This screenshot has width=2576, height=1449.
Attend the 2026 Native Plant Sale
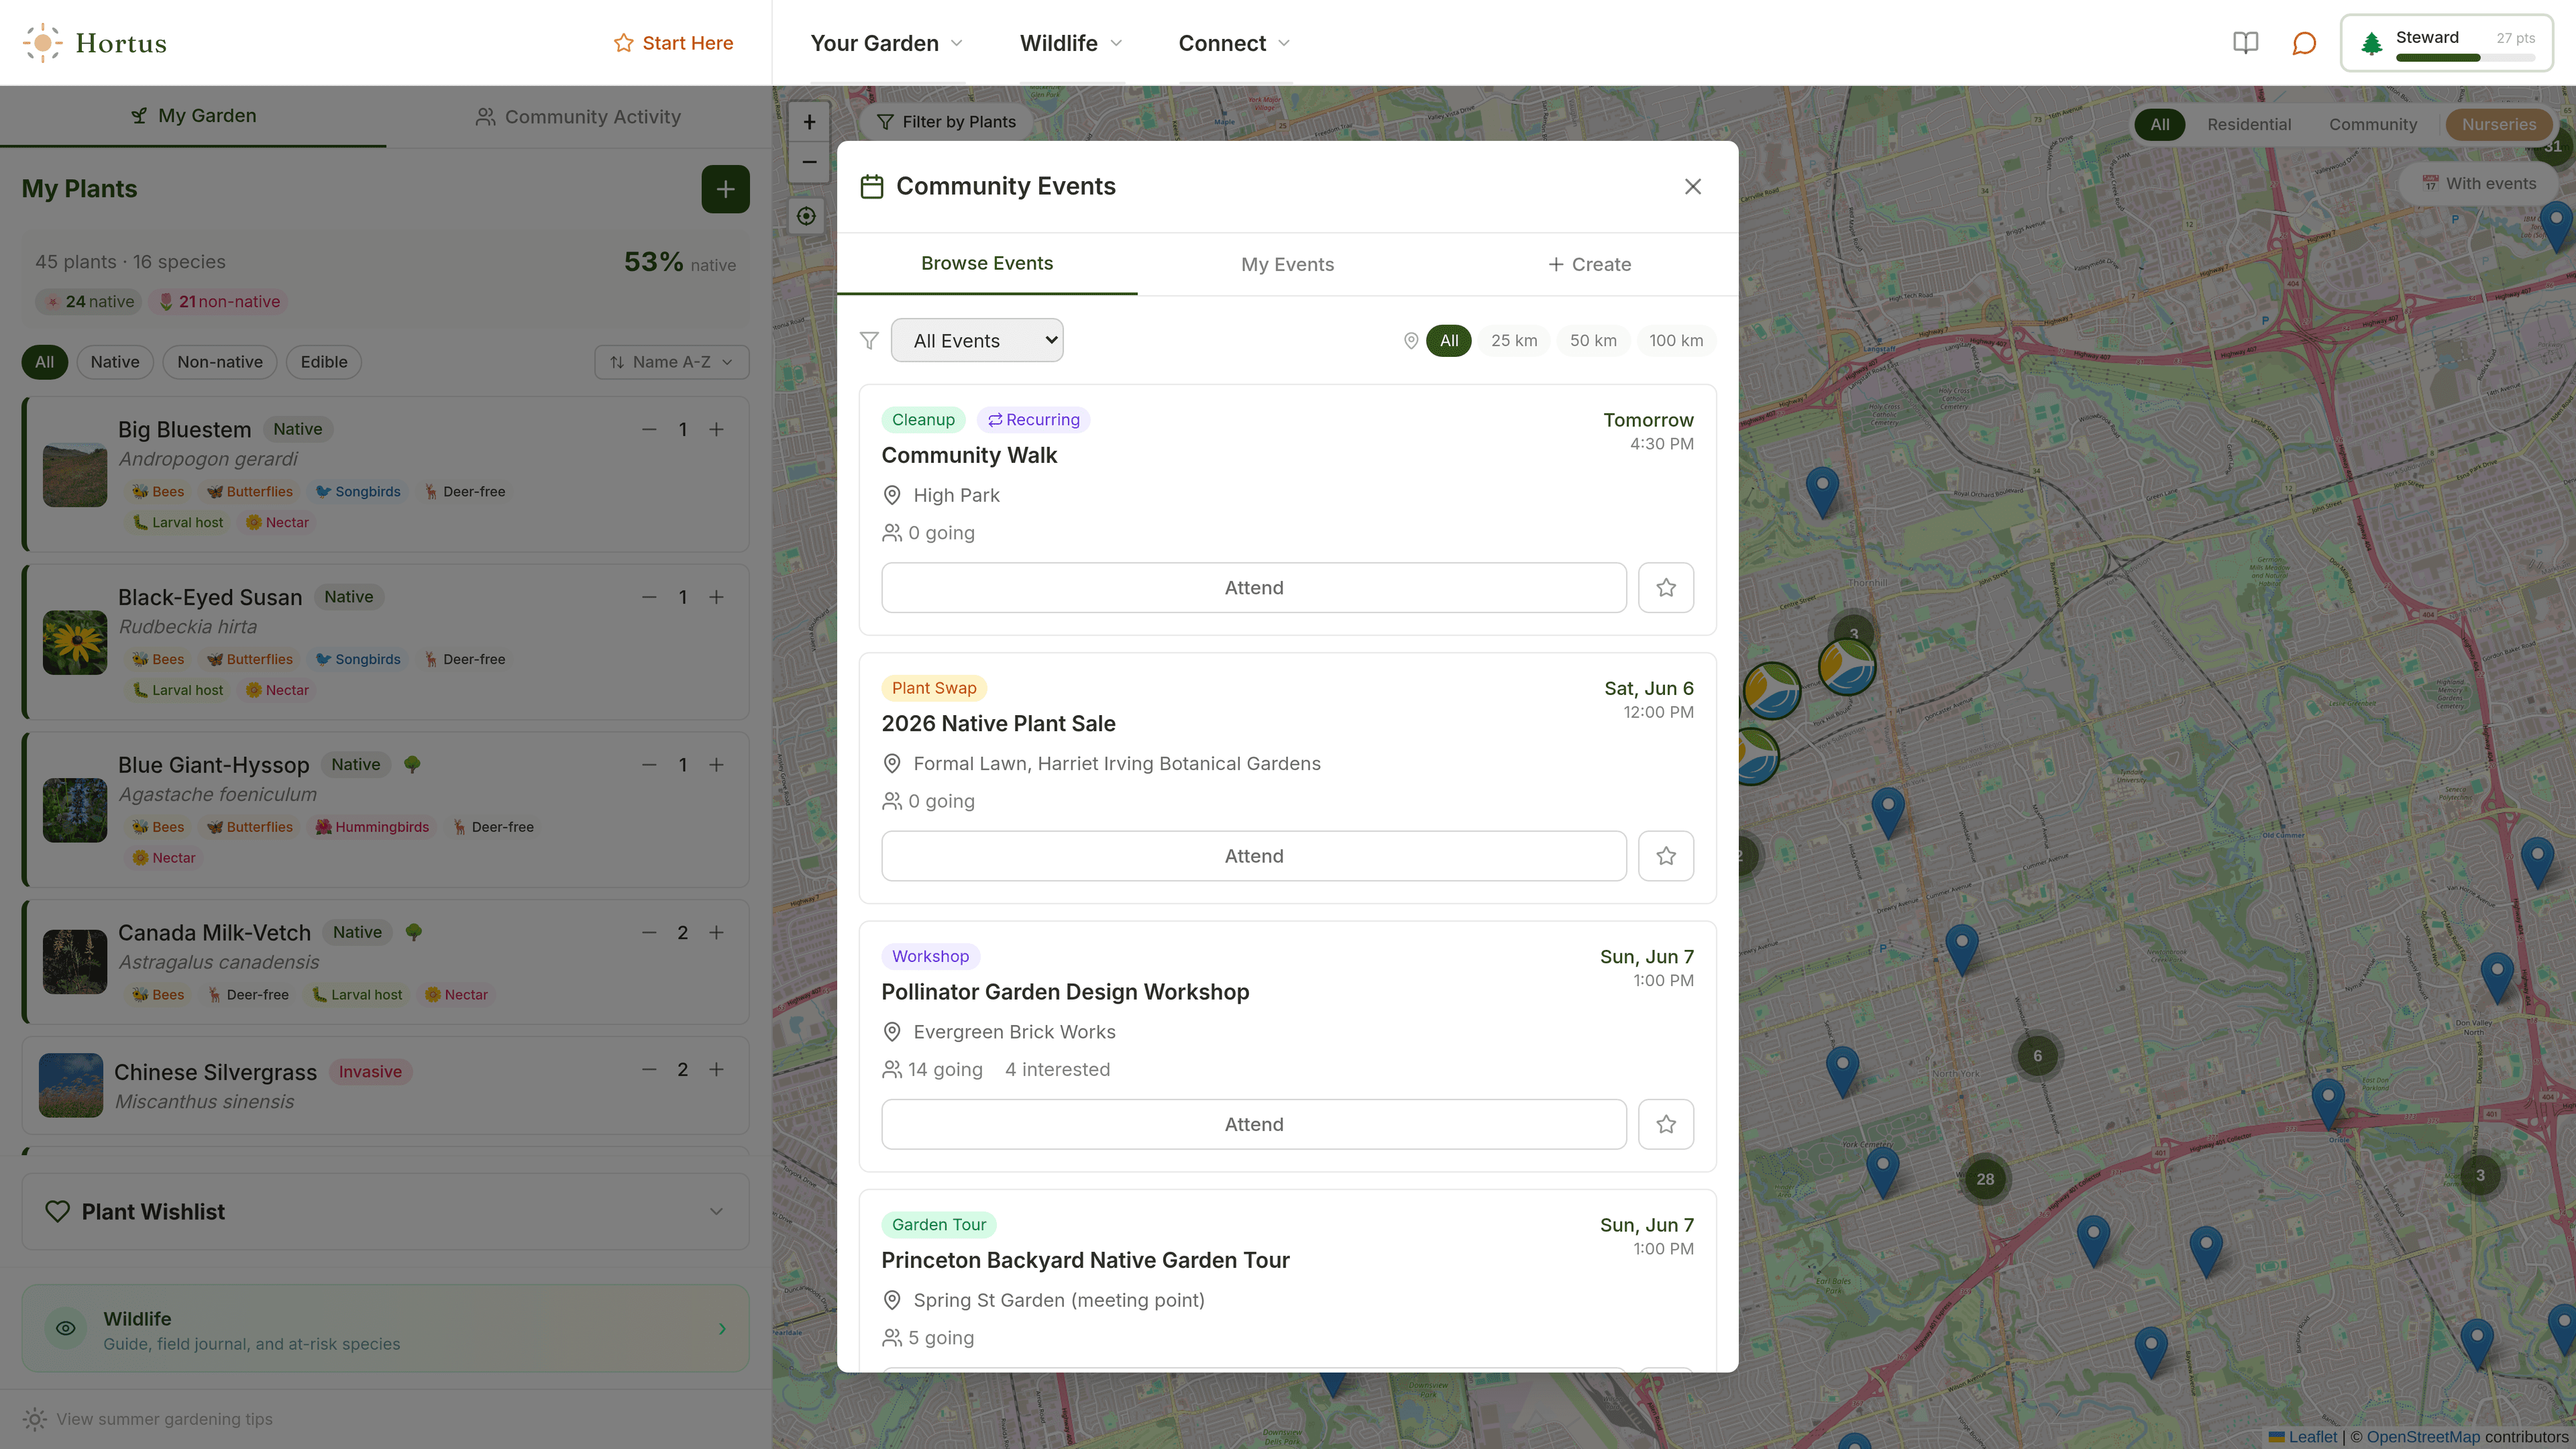1253,856
